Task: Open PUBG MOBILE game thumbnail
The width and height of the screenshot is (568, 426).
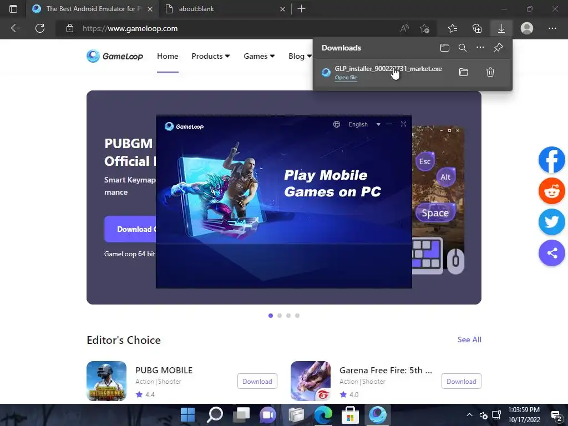Action: click(x=106, y=381)
